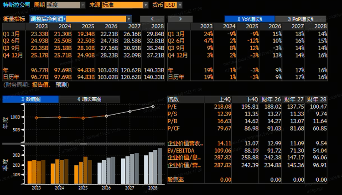Click the 特斯拉公司 company name

16,5
